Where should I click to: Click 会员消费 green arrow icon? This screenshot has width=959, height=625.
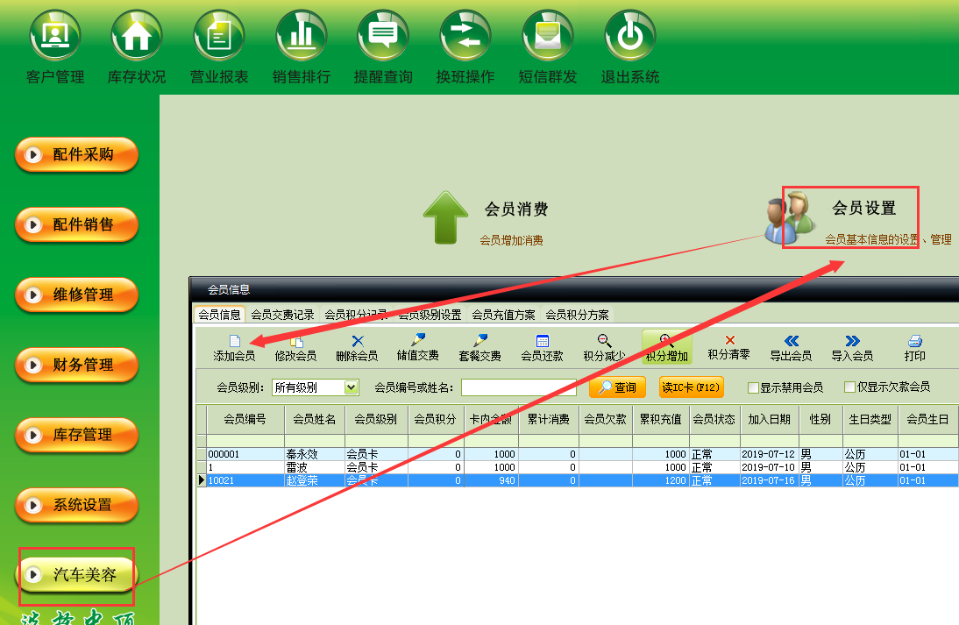446,217
